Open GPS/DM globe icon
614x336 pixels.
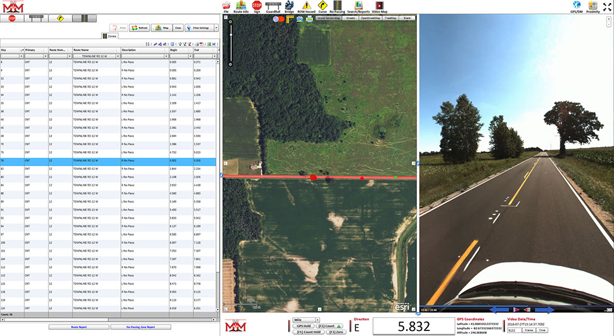[576, 6]
